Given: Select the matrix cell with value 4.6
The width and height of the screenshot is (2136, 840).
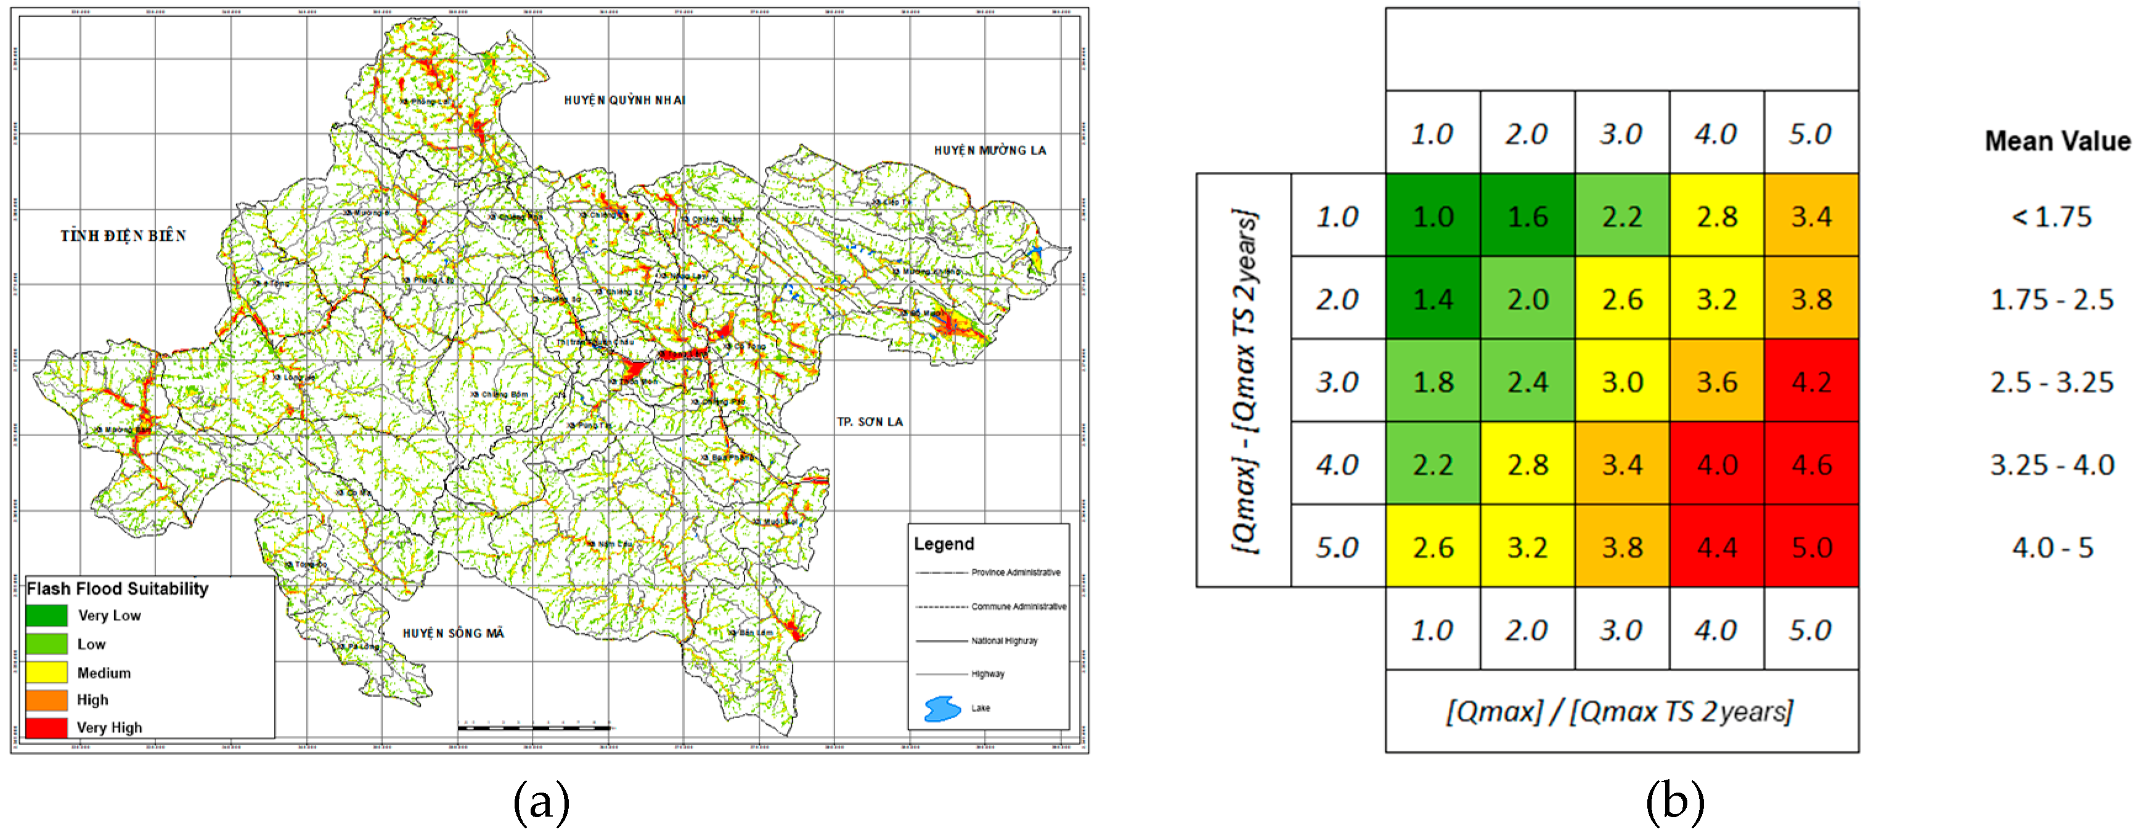Looking at the screenshot, I should (x=1811, y=465).
